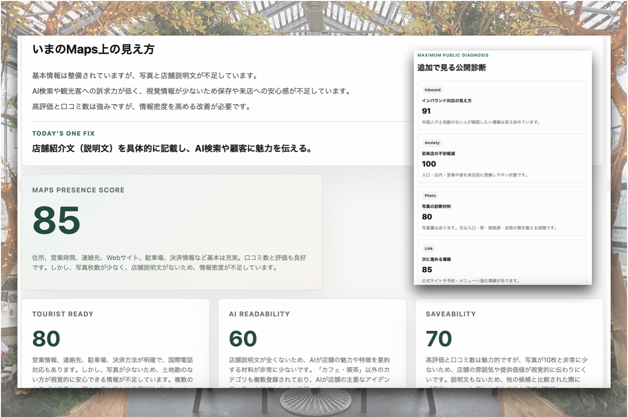Click the text starting "写真量はあります。次は入口"

point(489,228)
